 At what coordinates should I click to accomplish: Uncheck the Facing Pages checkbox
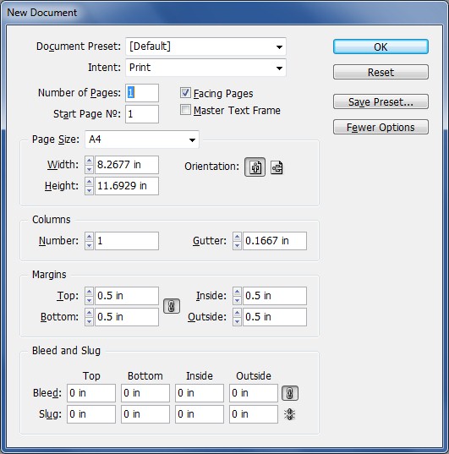[x=185, y=93]
